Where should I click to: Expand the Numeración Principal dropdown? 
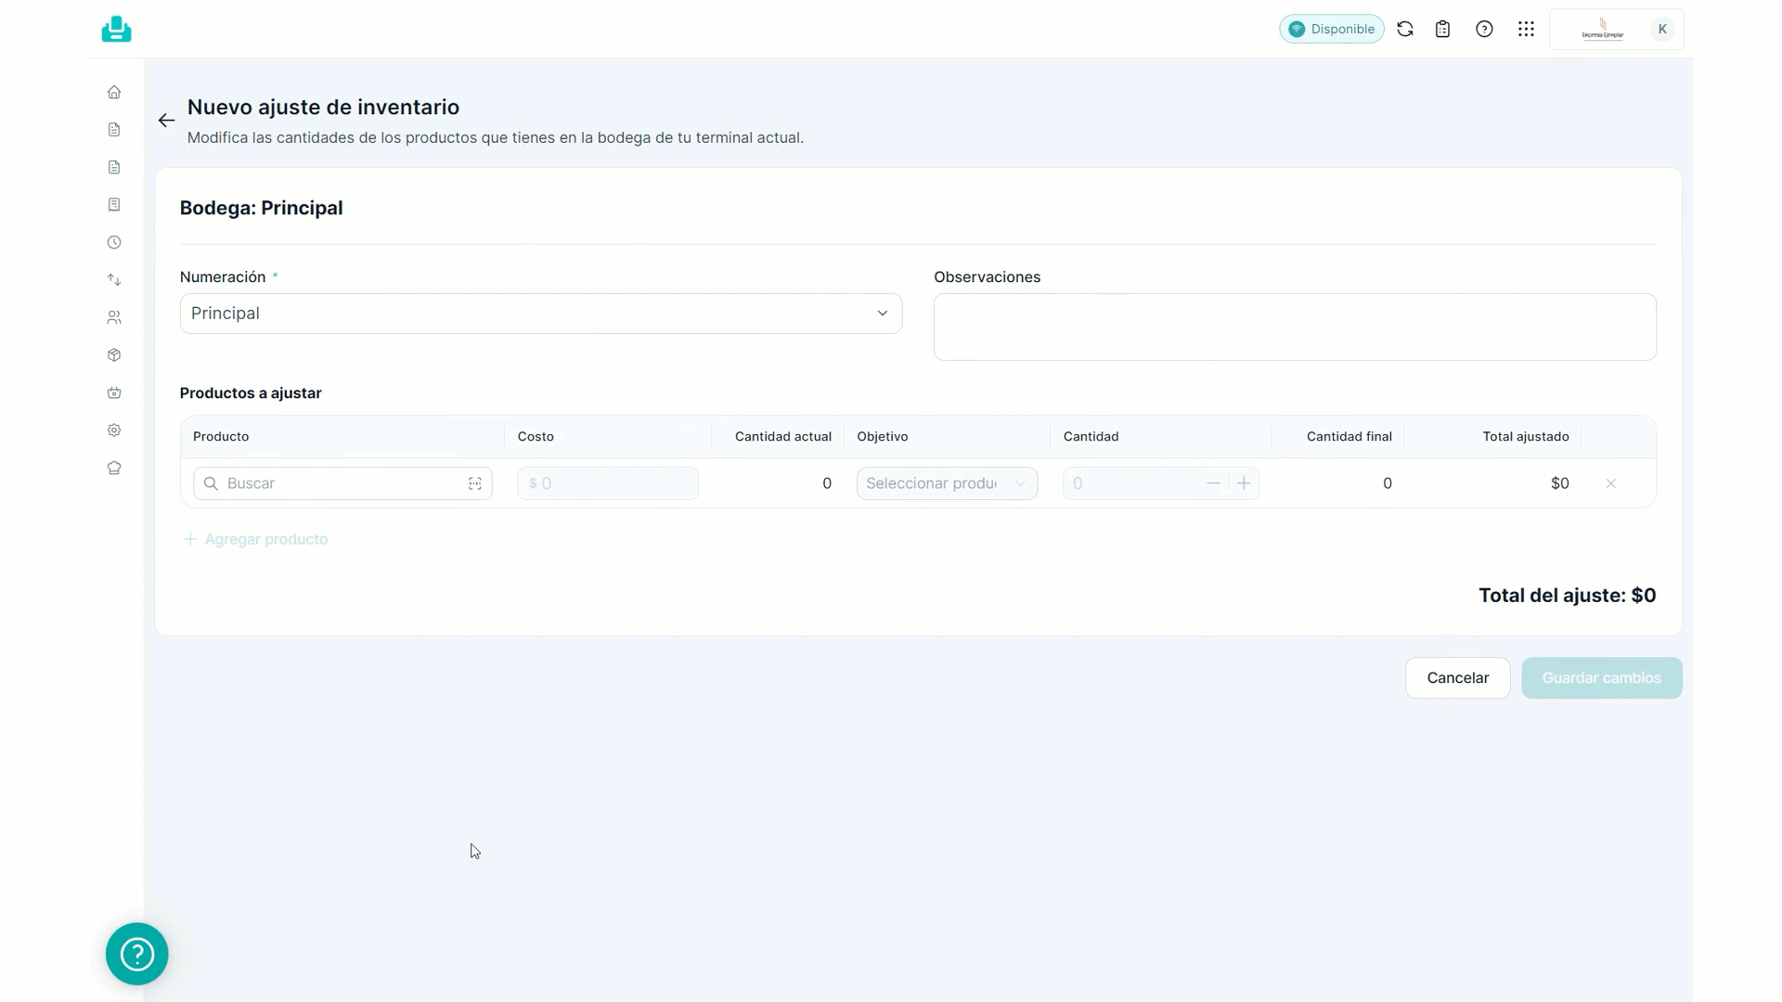tap(541, 314)
